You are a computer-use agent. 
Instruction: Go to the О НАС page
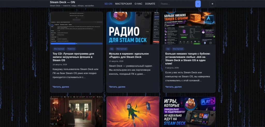click(138, 4)
